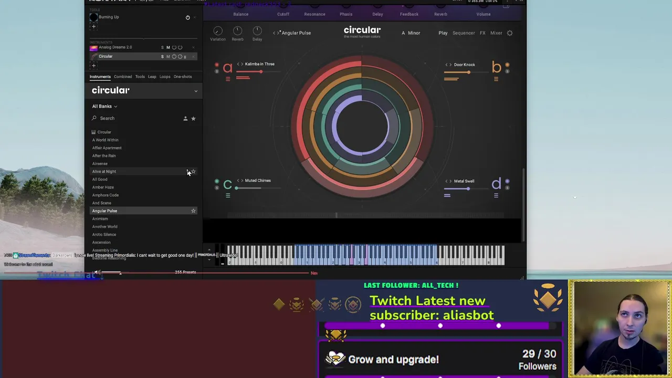Open the FX page

click(482, 33)
